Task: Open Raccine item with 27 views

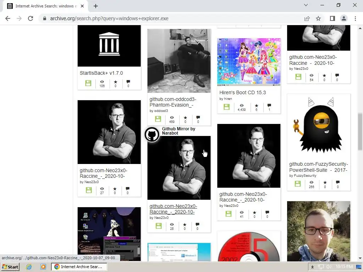Action: click(x=103, y=173)
